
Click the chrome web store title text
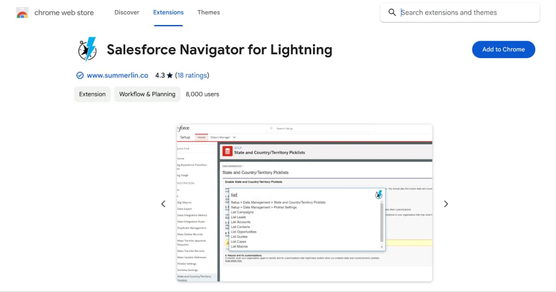(64, 13)
